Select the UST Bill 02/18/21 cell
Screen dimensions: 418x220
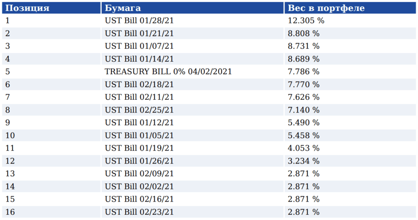pos(139,84)
